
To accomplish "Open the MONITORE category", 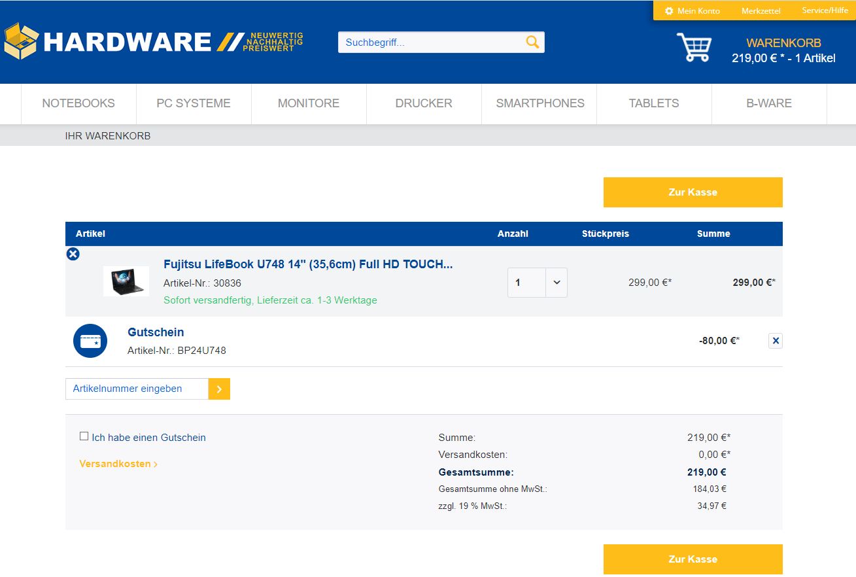I will click(x=309, y=103).
